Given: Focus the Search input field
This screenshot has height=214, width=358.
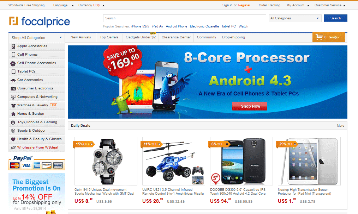Looking at the screenshot, I should 185,18.
